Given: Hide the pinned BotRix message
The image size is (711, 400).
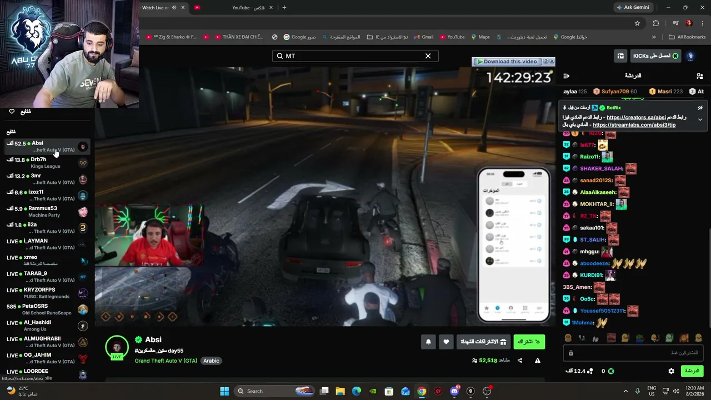Looking at the screenshot, I should coord(700,108).
